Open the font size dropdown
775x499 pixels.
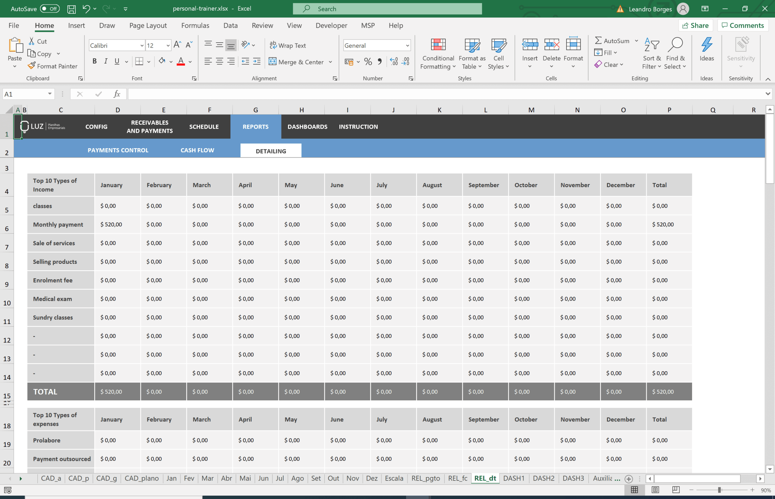coord(168,45)
